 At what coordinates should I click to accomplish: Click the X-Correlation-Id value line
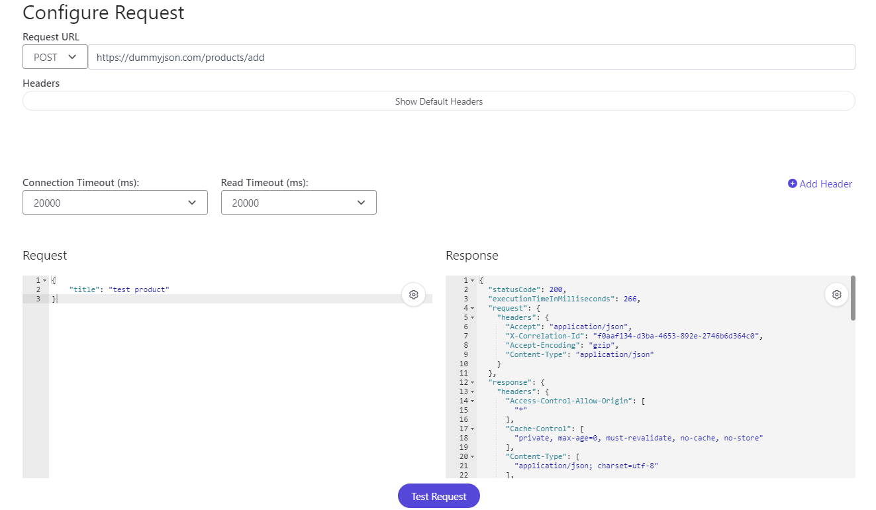pyautogui.click(x=634, y=336)
